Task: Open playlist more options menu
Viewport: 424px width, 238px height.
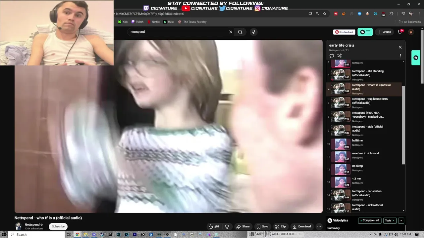Action: click(400, 56)
